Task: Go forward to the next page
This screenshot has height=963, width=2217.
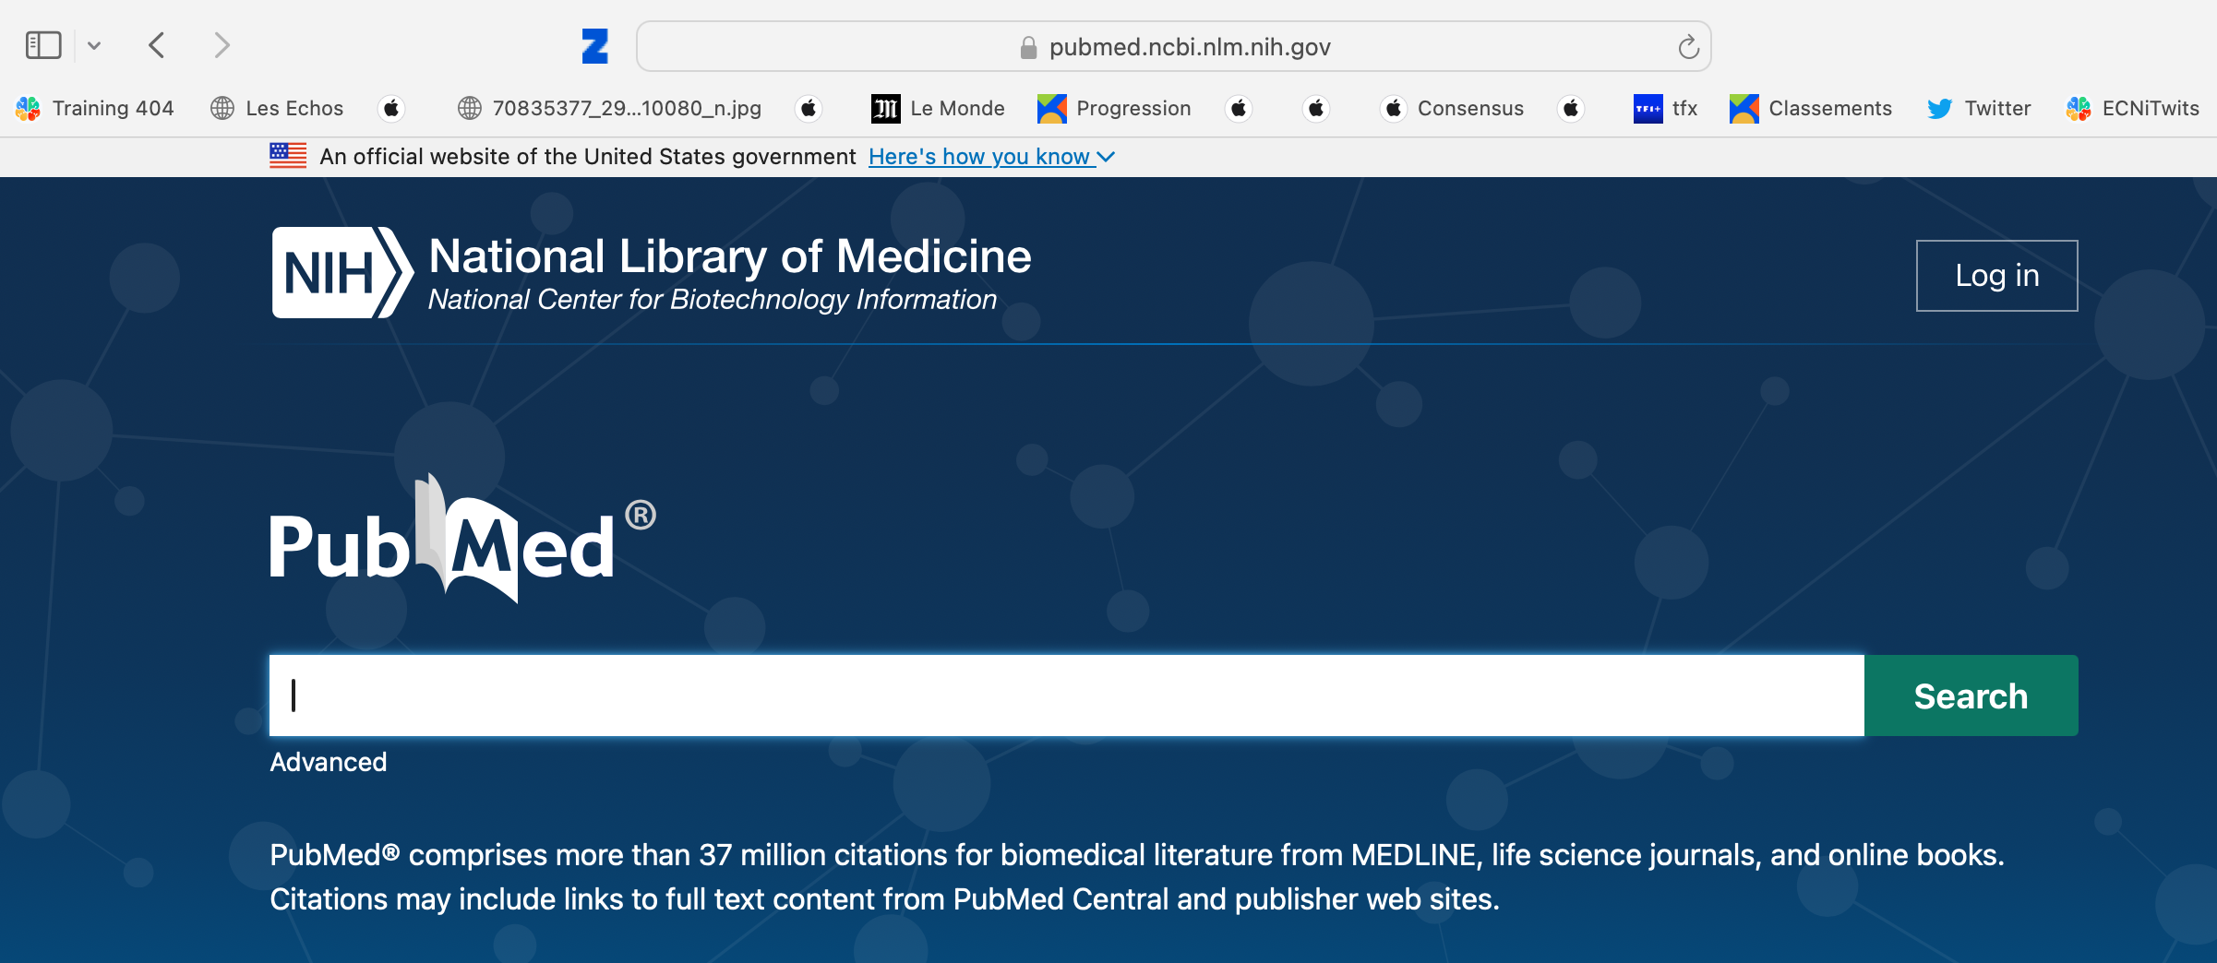Action: pos(222,45)
